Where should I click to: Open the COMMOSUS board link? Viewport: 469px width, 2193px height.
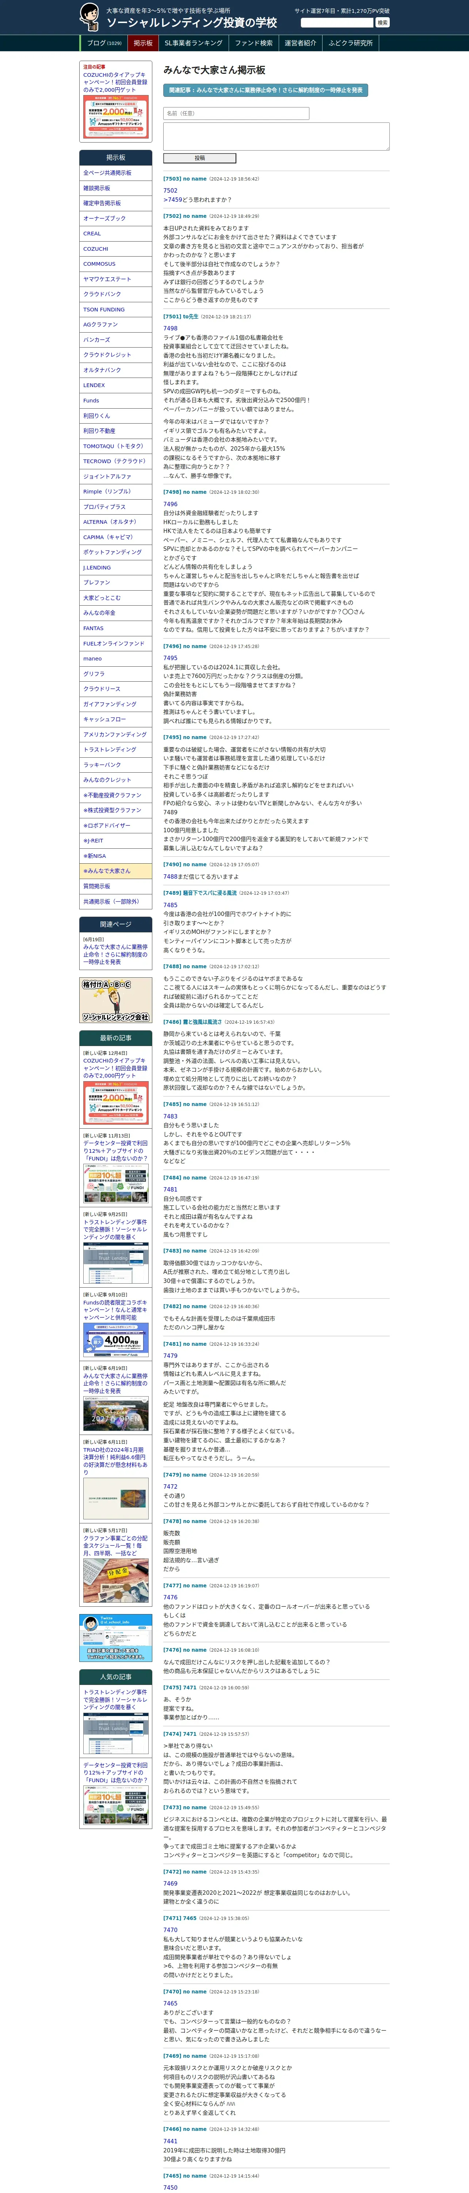116,264
